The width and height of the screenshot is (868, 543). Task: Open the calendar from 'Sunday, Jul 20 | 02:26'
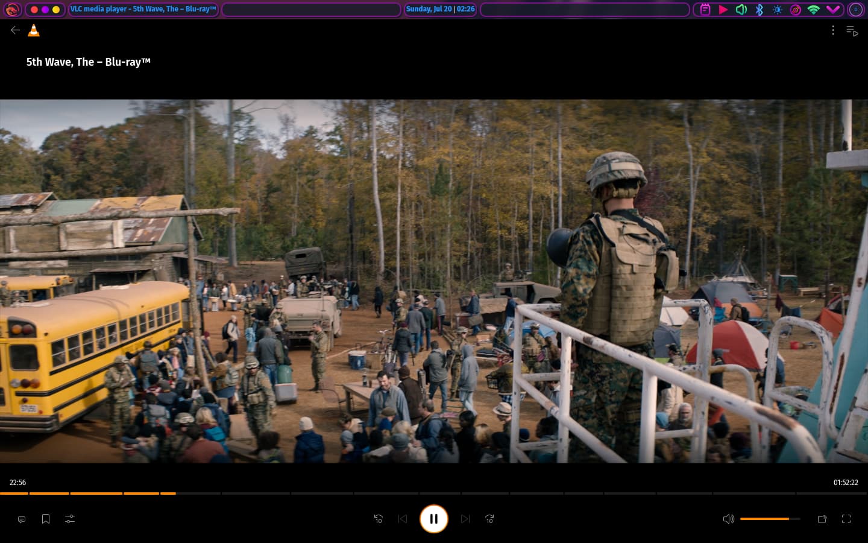(x=440, y=10)
